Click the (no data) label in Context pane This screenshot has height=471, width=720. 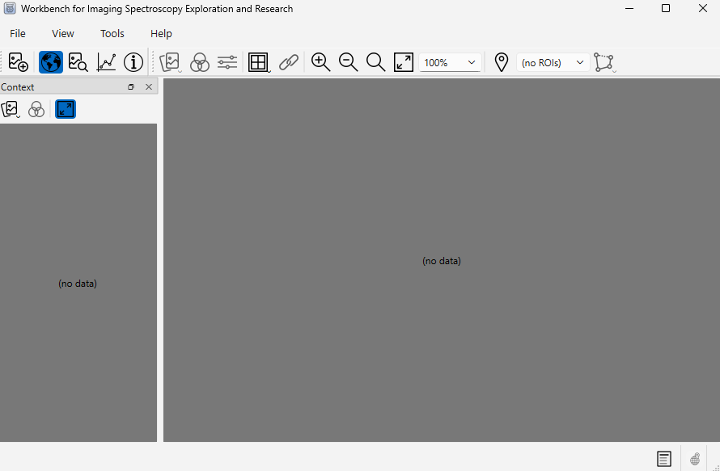pos(78,284)
